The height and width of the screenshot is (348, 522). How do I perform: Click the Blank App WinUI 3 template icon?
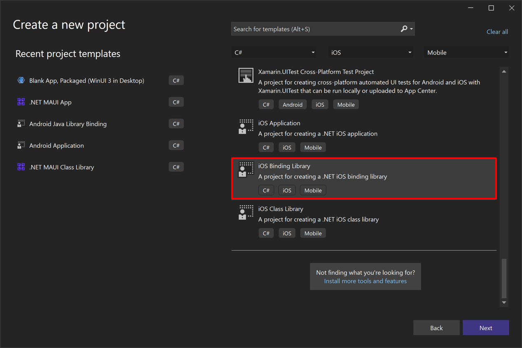(x=21, y=80)
